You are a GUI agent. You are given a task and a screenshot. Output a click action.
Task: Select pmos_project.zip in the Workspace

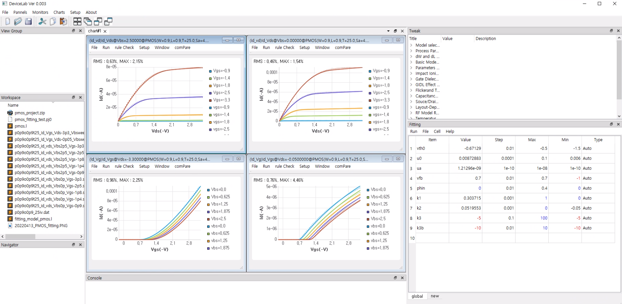pos(30,113)
